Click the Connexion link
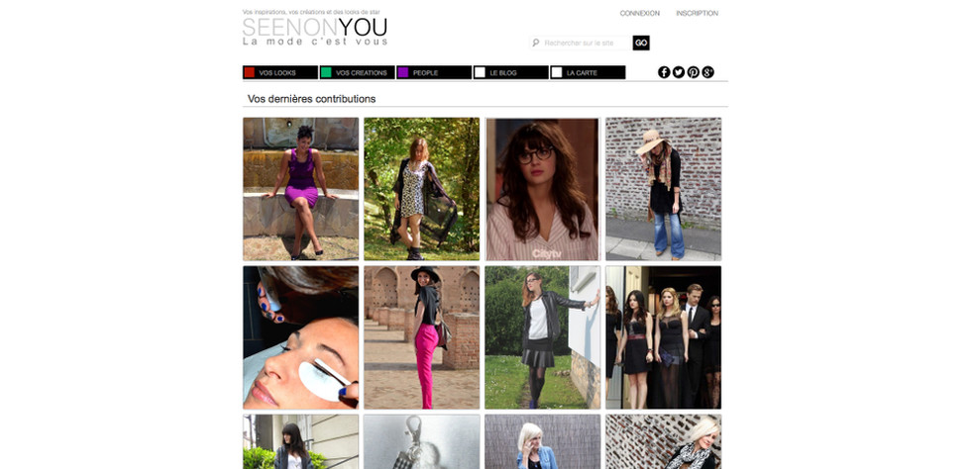 pos(640,13)
